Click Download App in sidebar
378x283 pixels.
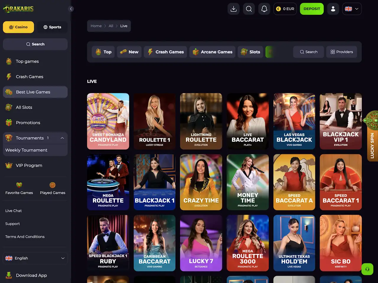tap(35, 275)
